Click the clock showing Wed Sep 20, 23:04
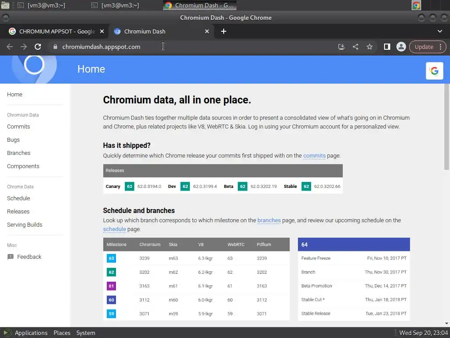This screenshot has width=450, height=338. pos(424,333)
